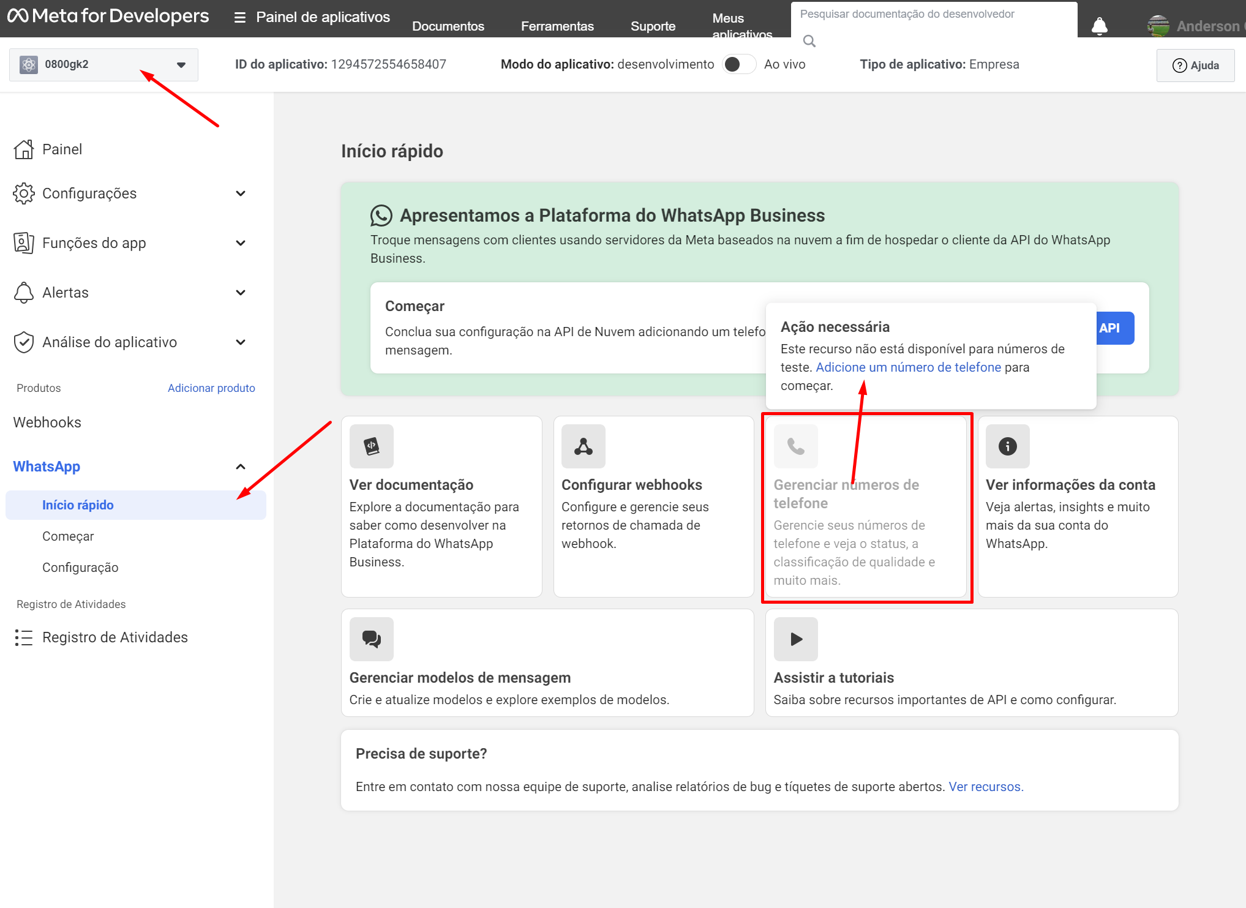Open the Configurar webhooks card title

(x=632, y=485)
